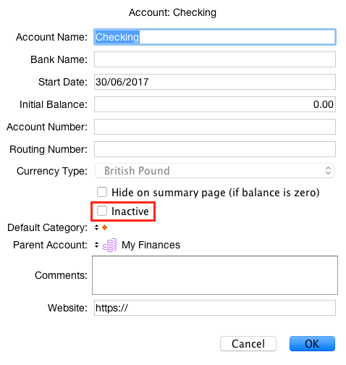Click the Account: Checking dialog title
346x365 pixels.
(172, 12)
